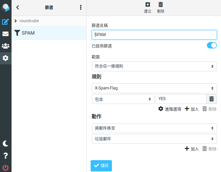The image size is (221, 172).
Task: Toggle the 已啟用篩選 switch
Action: coord(212,45)
